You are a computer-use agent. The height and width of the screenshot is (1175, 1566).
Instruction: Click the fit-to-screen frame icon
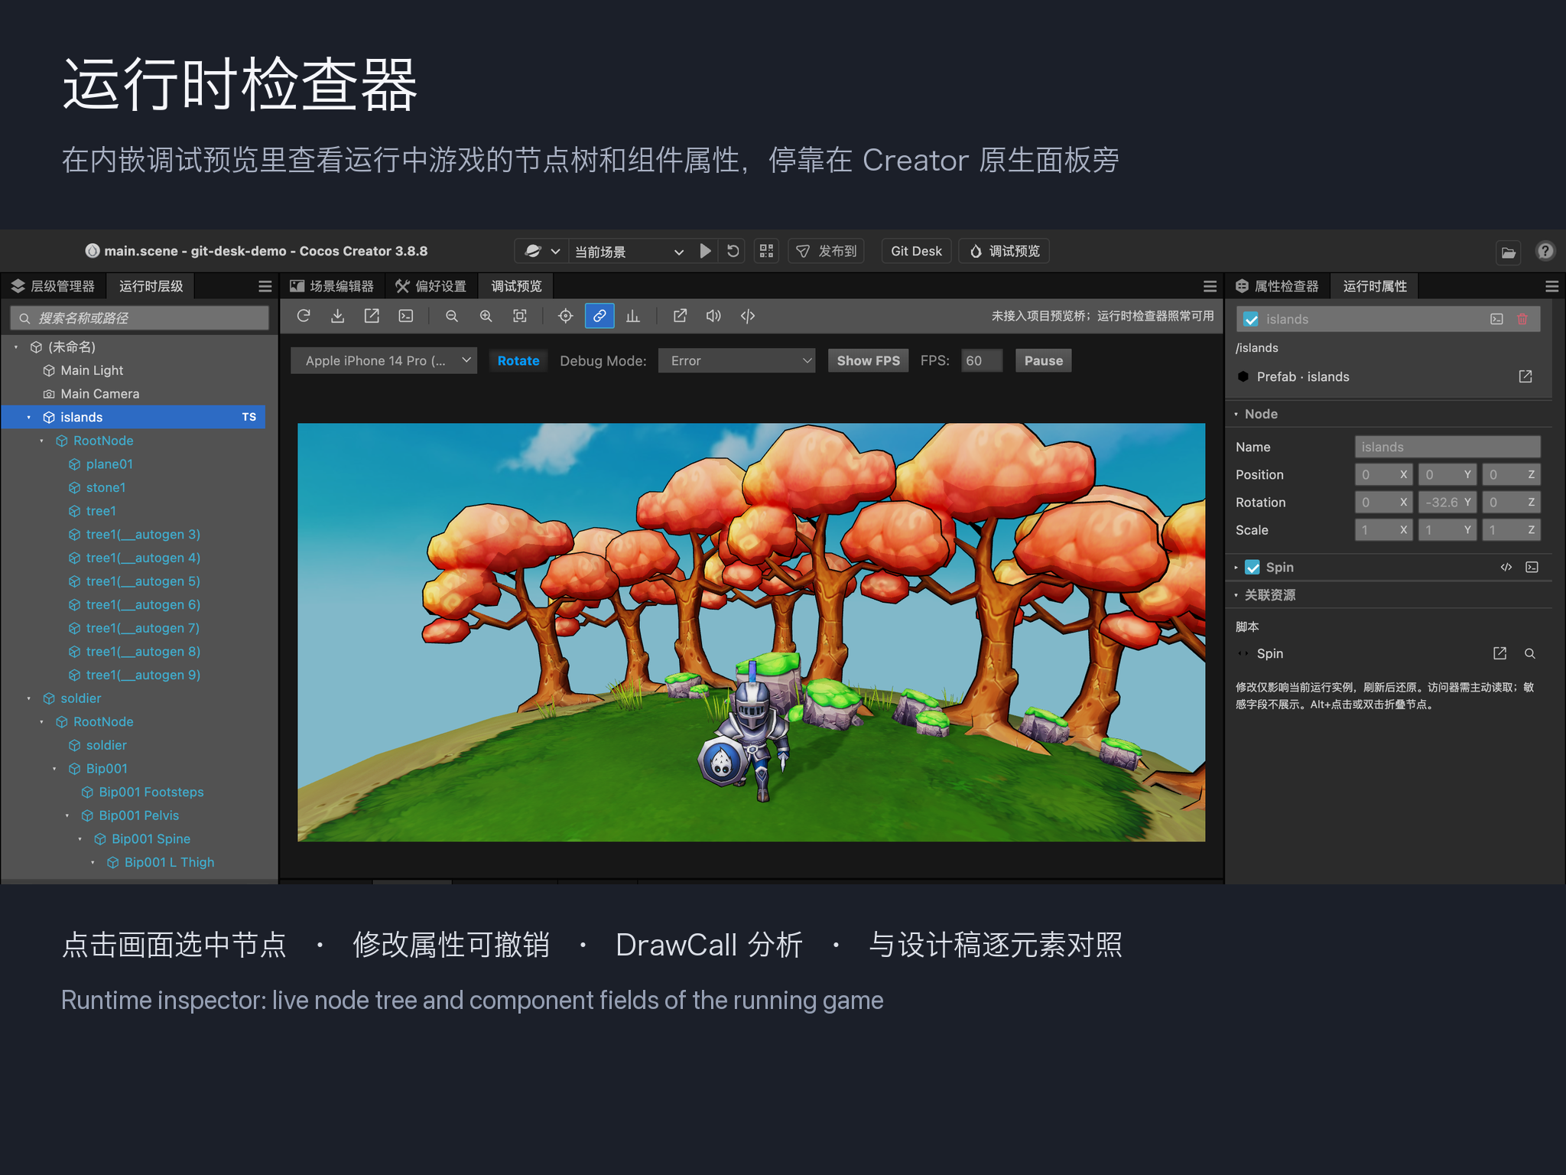(x=520, y=316)
